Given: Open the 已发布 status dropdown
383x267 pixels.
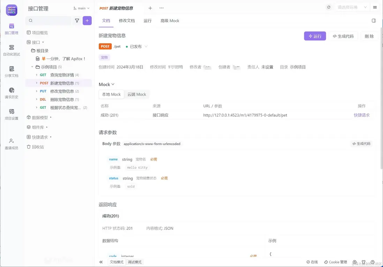Looking at the screenshot, I should pos(136,47).
